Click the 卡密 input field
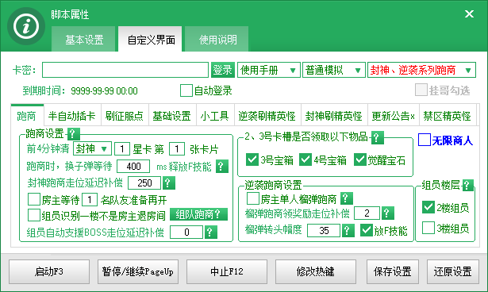Screen dimensions: 488x292 pyautogui.click(x=125, y=70)
